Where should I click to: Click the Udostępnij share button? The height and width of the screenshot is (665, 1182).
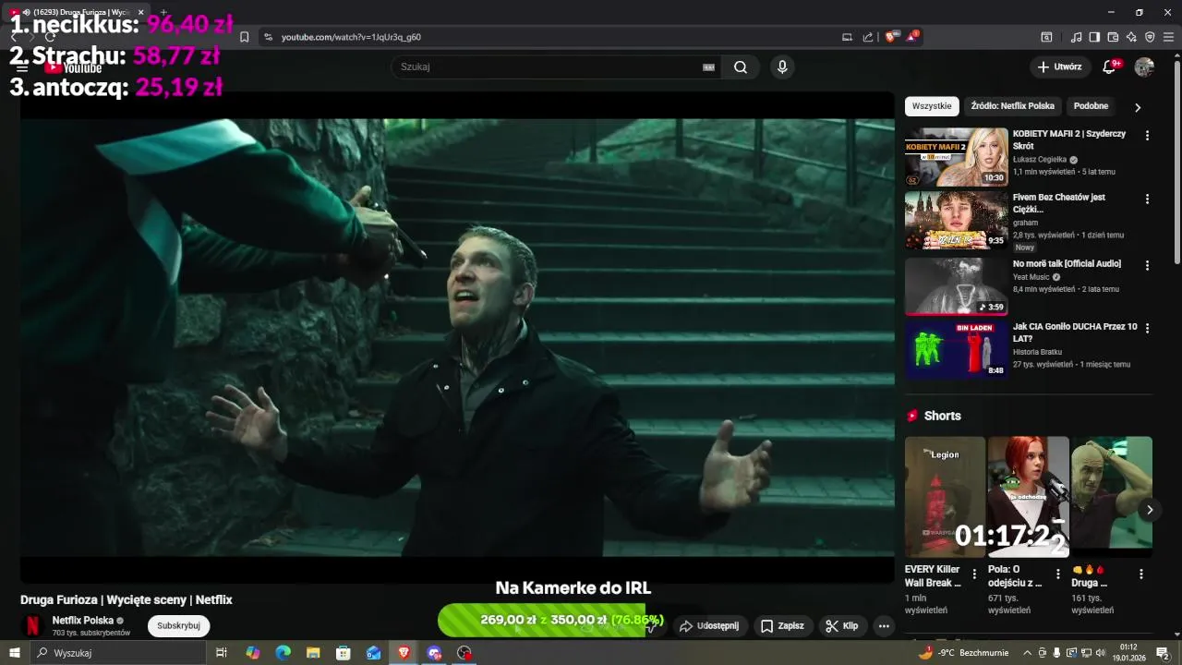point(709,625)
